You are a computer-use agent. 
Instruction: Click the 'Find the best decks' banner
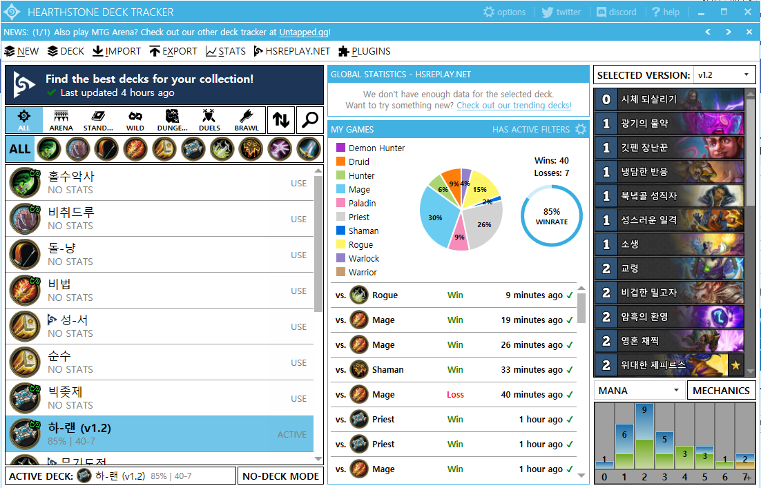click(x=164, y=86)
